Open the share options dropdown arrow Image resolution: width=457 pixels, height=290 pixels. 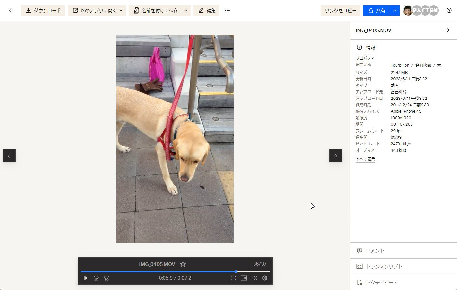[394, 10]
